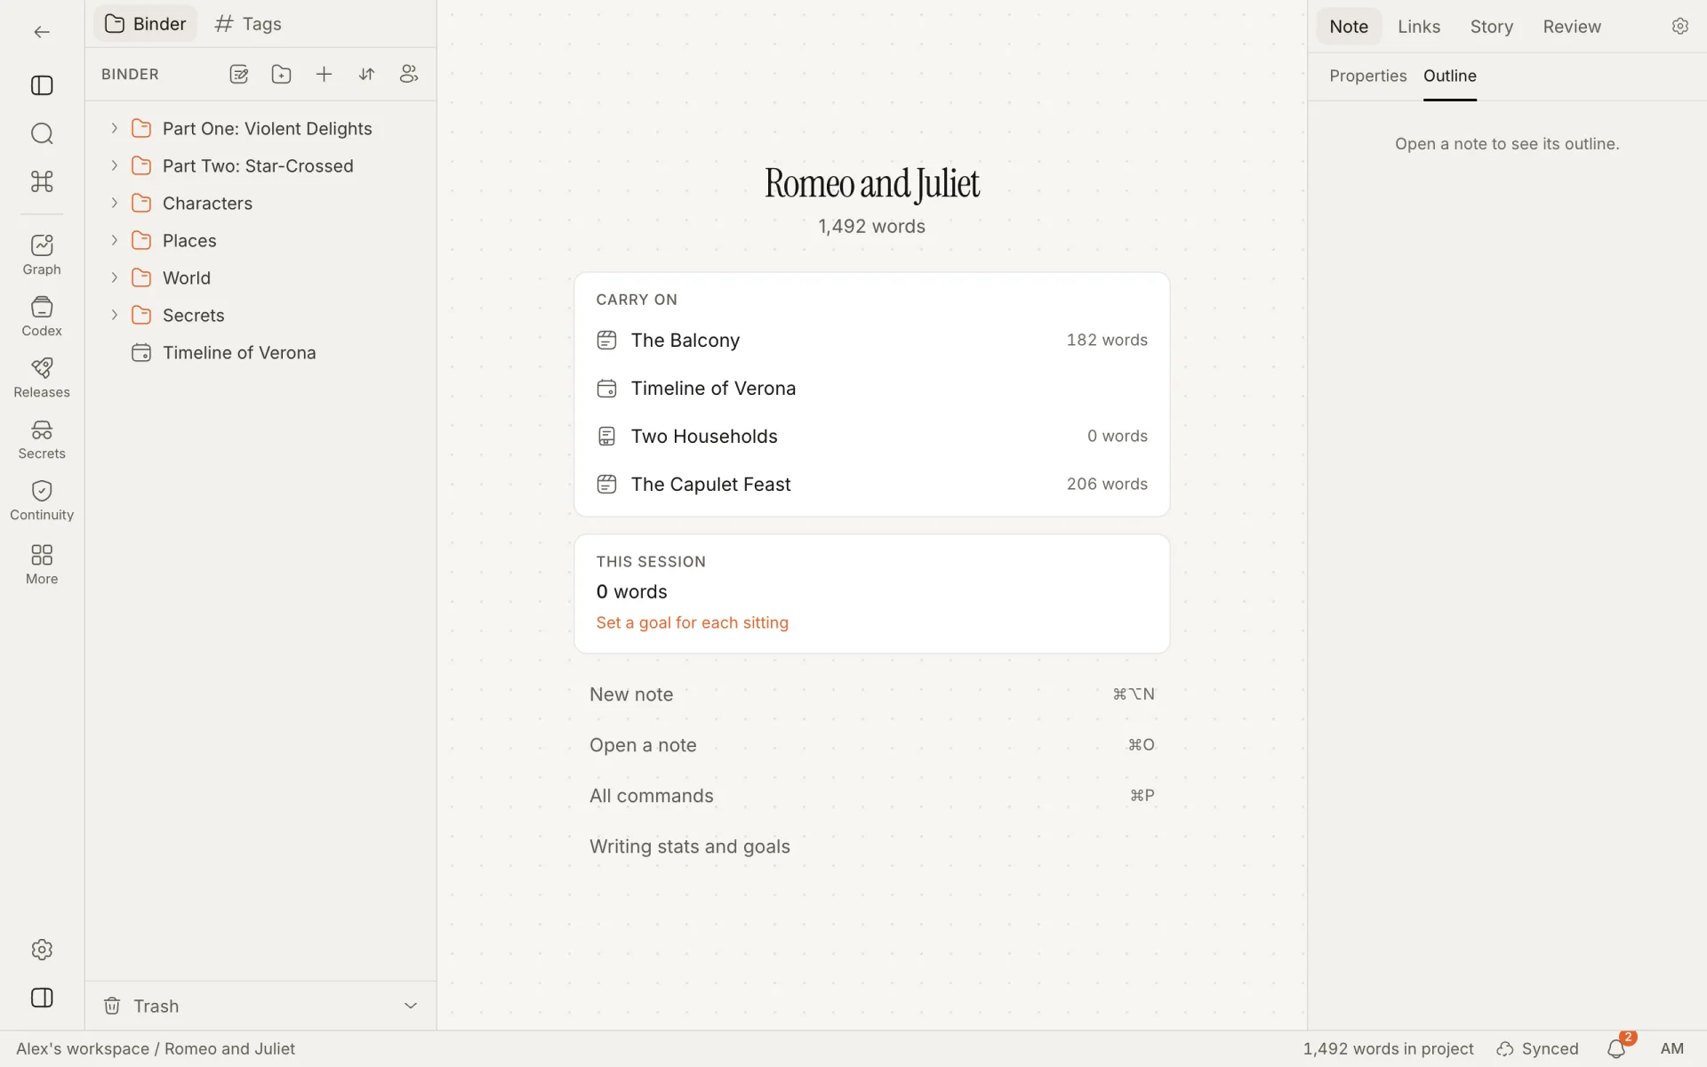Switch to the Tags tab
The height and width of the screenshot is (1067, 1707).
(248, 24)
